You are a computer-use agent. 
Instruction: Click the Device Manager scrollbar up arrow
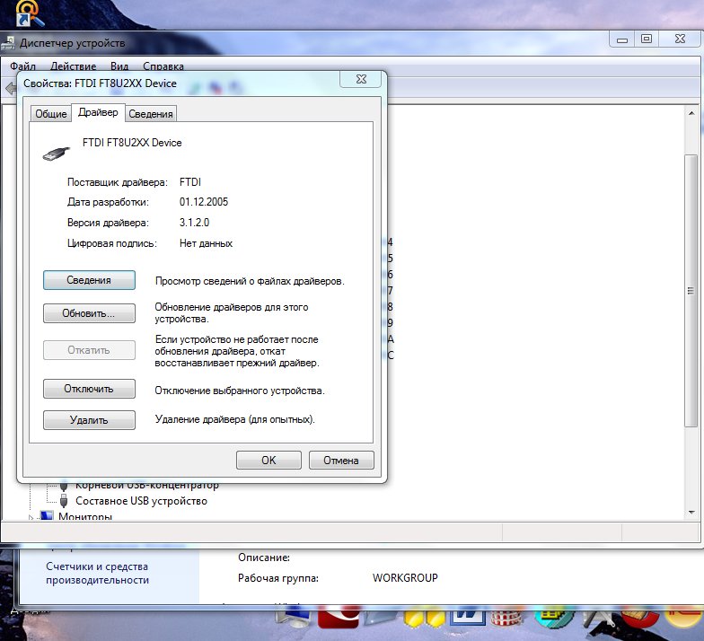(691, 113)
